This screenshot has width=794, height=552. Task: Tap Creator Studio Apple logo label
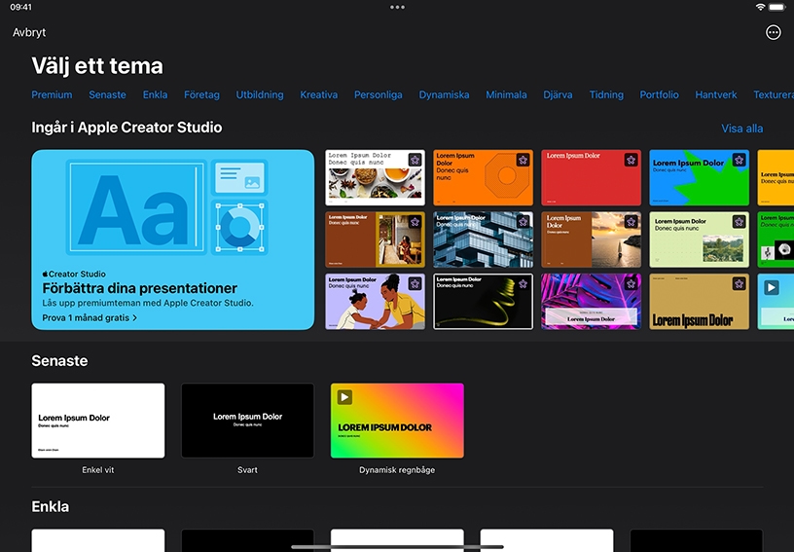74,274
